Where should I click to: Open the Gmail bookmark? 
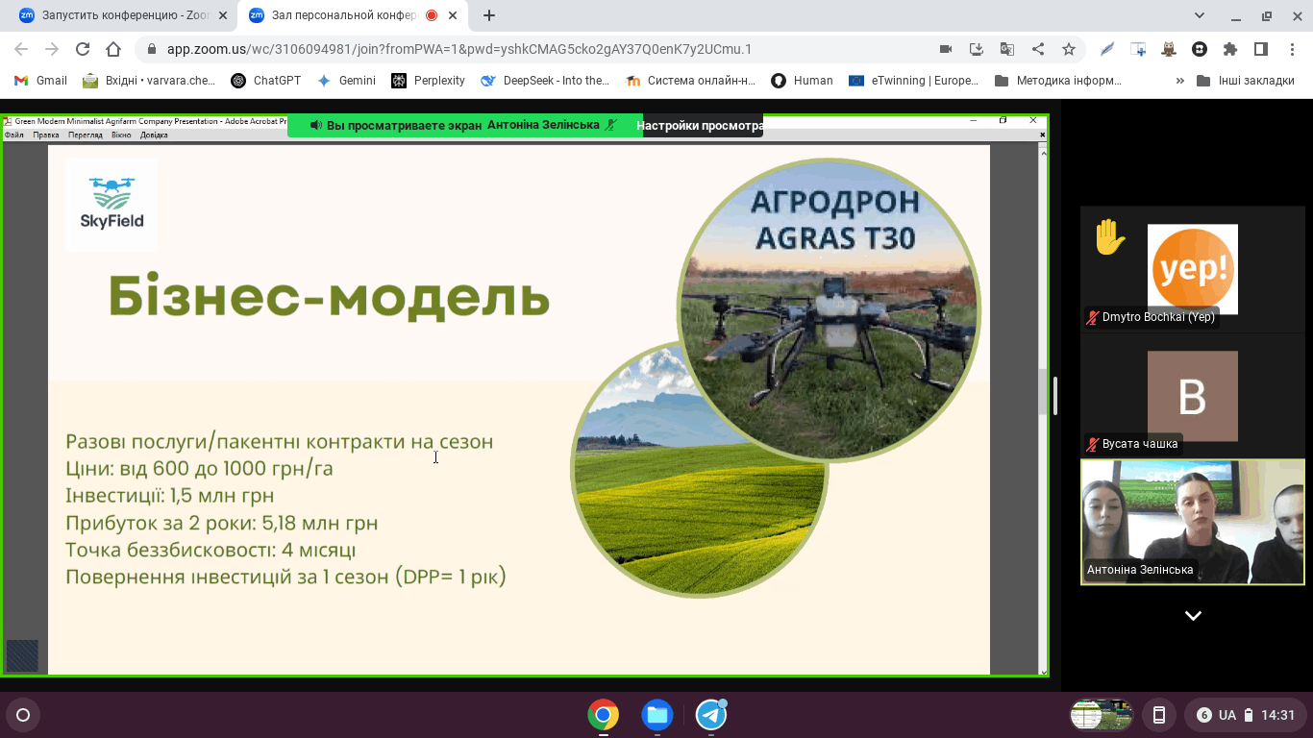point(41,81)
